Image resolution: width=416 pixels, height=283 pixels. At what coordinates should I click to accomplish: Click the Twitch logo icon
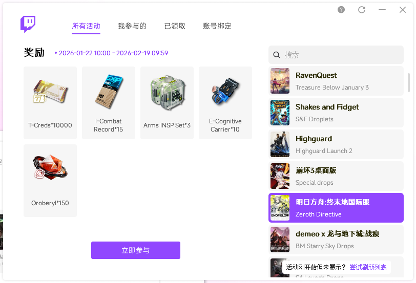pyautogui.click(x=28, y=24)
